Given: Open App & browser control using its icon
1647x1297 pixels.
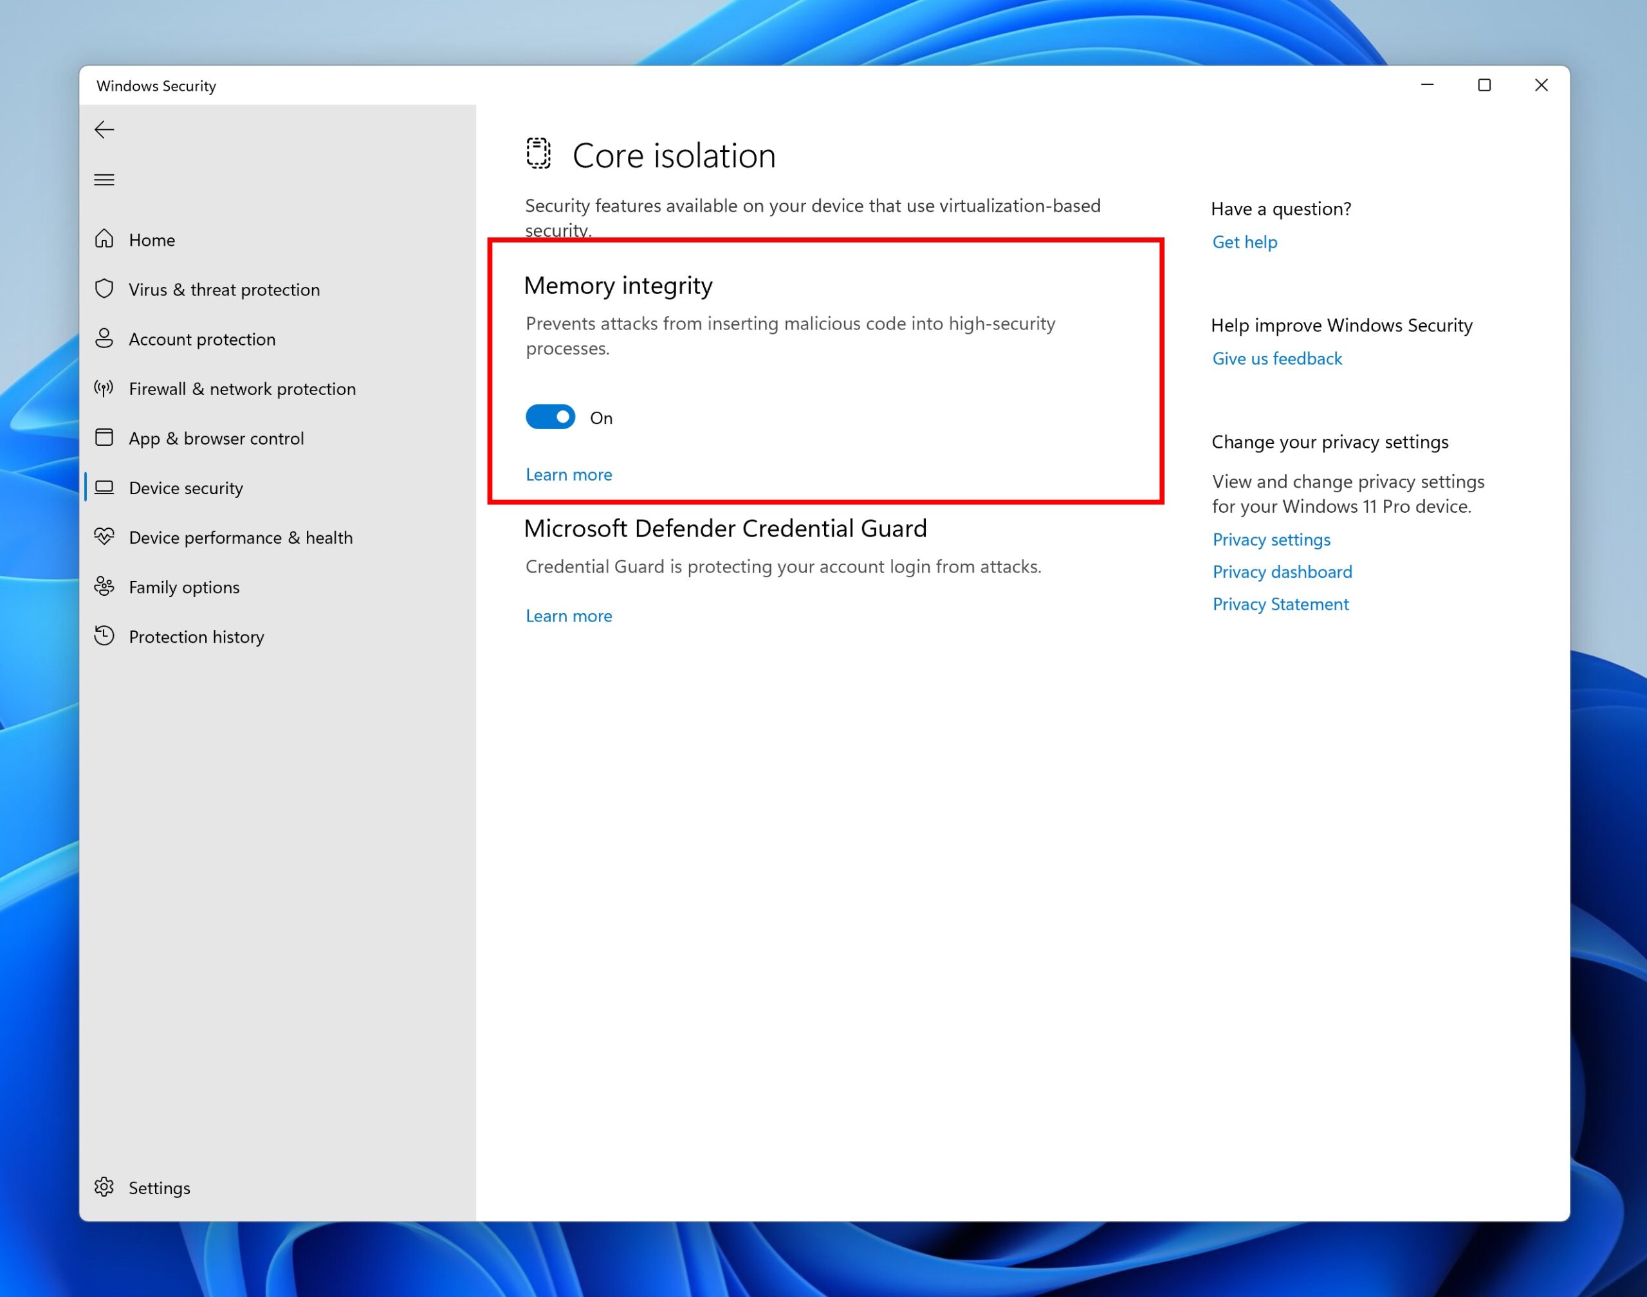Looking at the screenshot, I should [105, 437].
